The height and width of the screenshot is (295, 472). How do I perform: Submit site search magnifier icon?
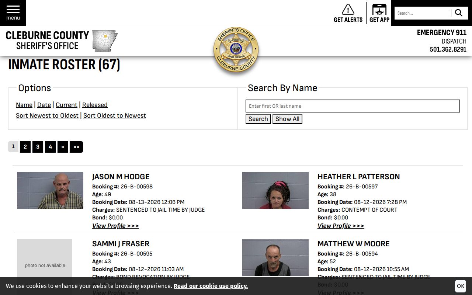459,13
